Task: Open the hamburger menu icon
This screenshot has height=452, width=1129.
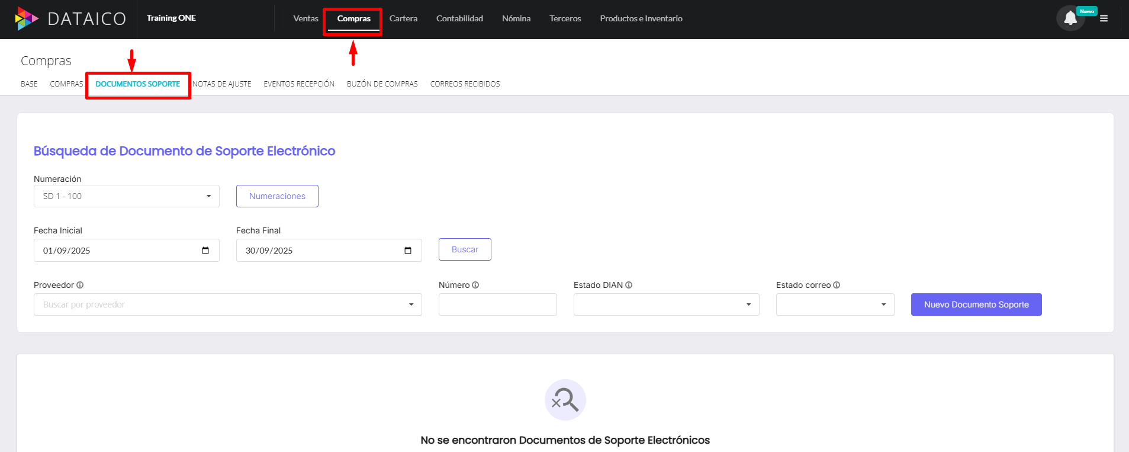Action: pos(1104,18)
